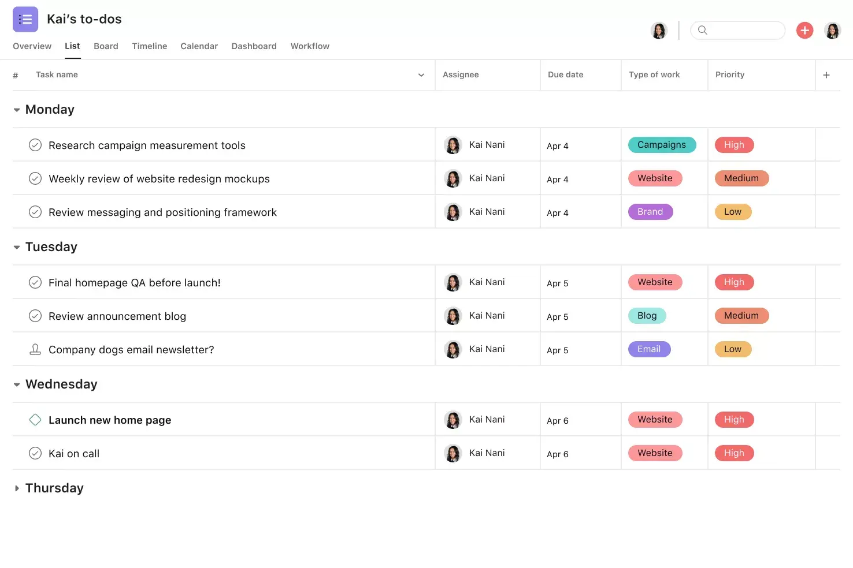
Task: Click Kai Nani's avatar next to Final homepage QA
Action: pyautogui.click(x=453, y=282)
